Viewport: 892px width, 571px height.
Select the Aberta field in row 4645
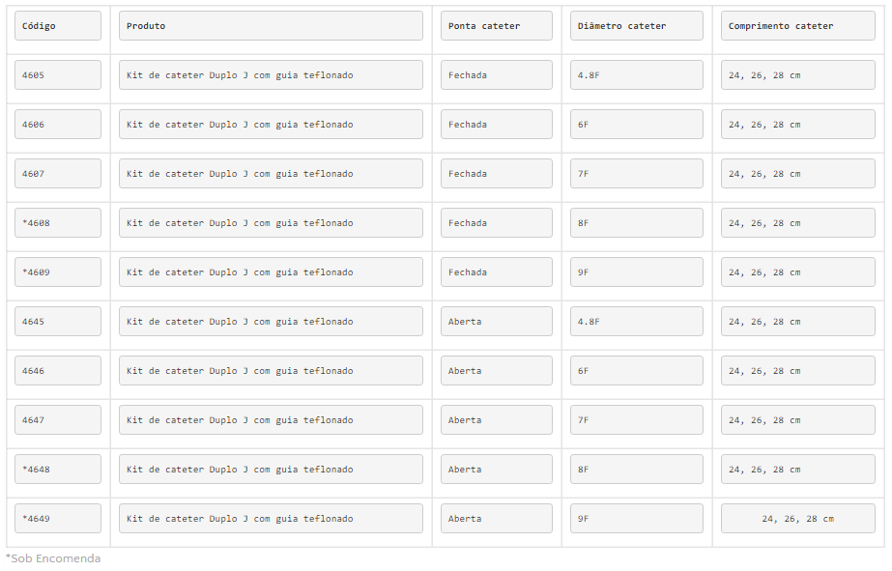tap(497, 322)
